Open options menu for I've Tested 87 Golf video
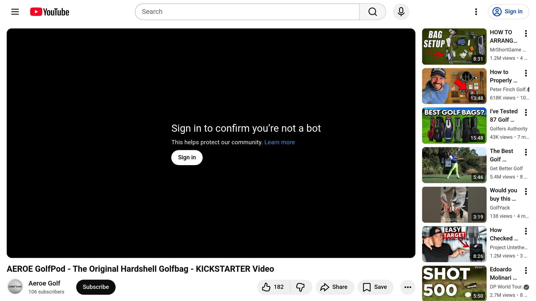Image resolution: width=536 pixels, height=301 pixels. point(526,113)
